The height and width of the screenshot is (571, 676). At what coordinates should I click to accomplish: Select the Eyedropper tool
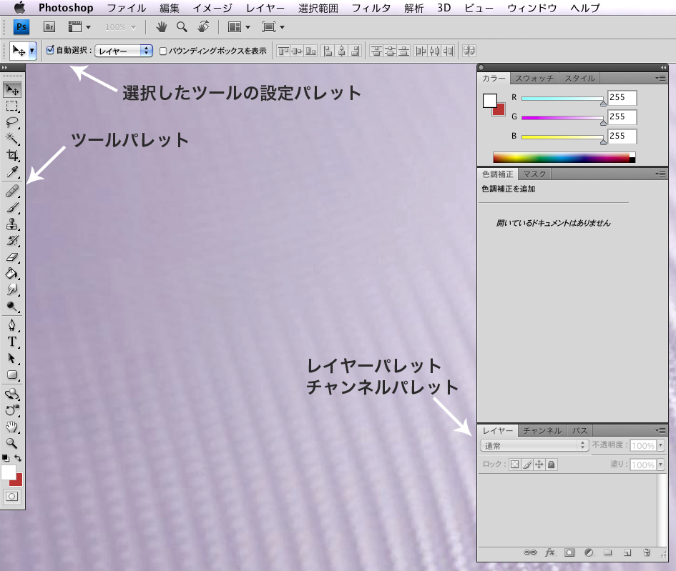pos(12,172)
